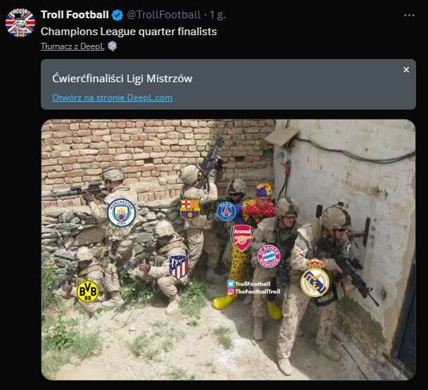
Task: Open the soldiers meme image thumbnail
Action: [x=229, y=249]
